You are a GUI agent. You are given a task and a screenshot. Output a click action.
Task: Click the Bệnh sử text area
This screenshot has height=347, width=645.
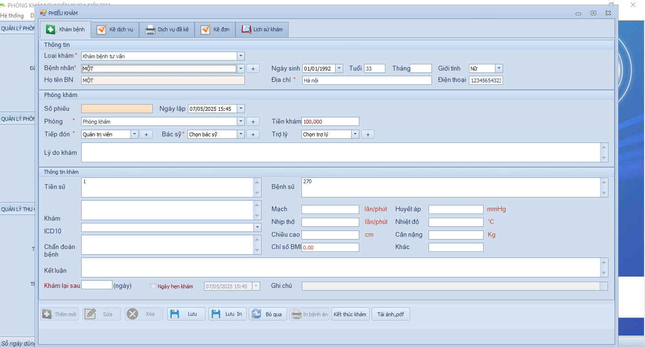tap(455, 187)
